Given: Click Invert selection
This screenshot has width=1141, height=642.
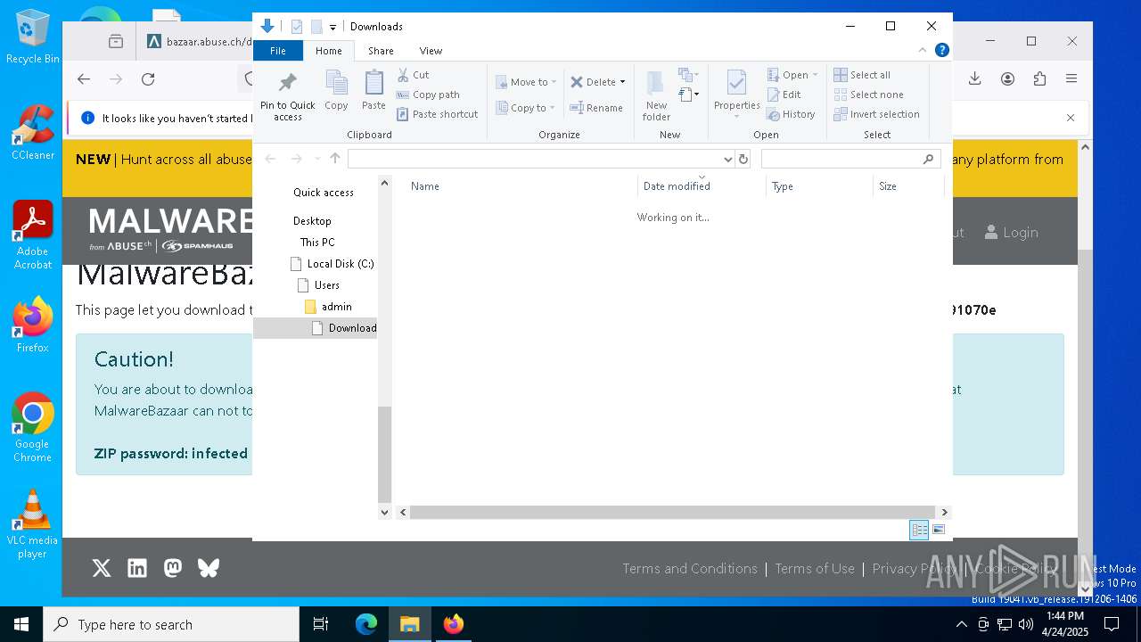Looking at the screenshot, I should (877, 114).
